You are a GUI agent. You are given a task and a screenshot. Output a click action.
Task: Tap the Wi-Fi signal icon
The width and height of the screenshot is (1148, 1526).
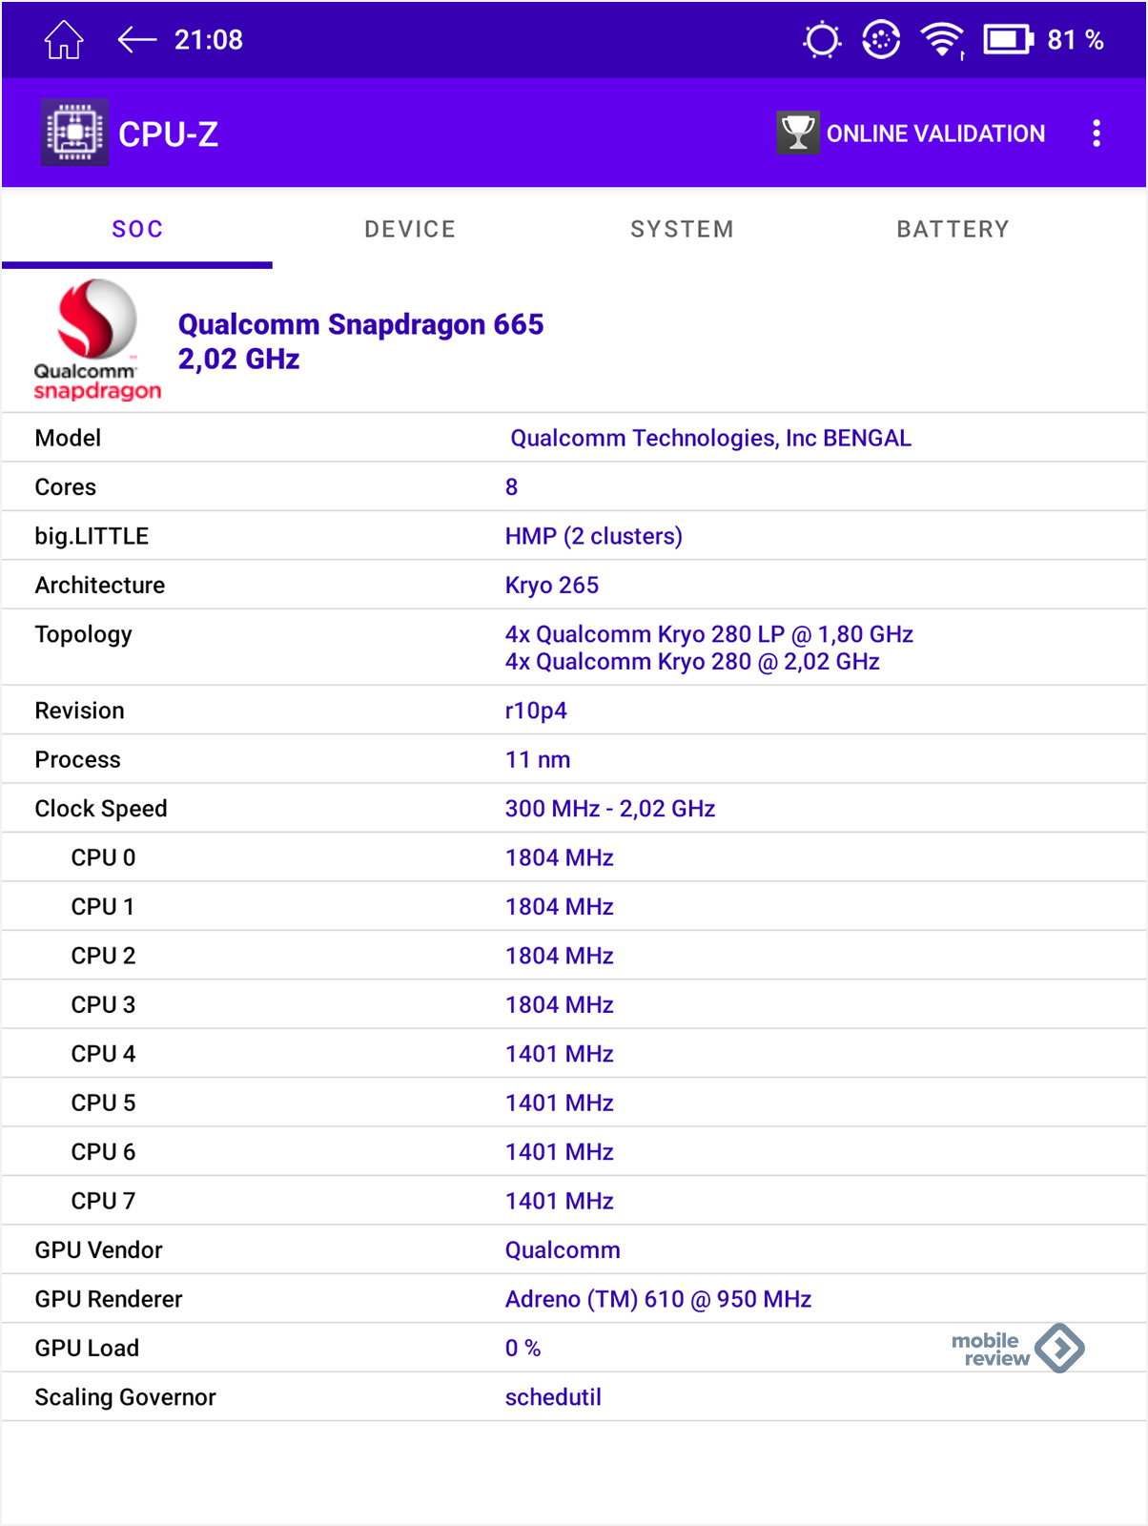[x=942, y=40]
